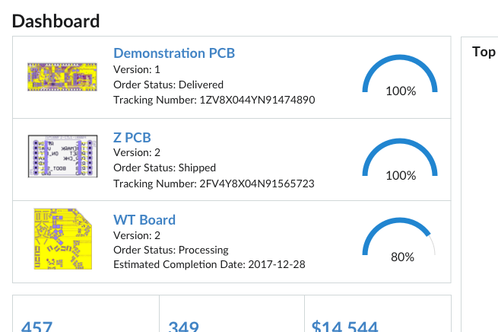Click the 349 statistic figure

(x=183, y=326)
